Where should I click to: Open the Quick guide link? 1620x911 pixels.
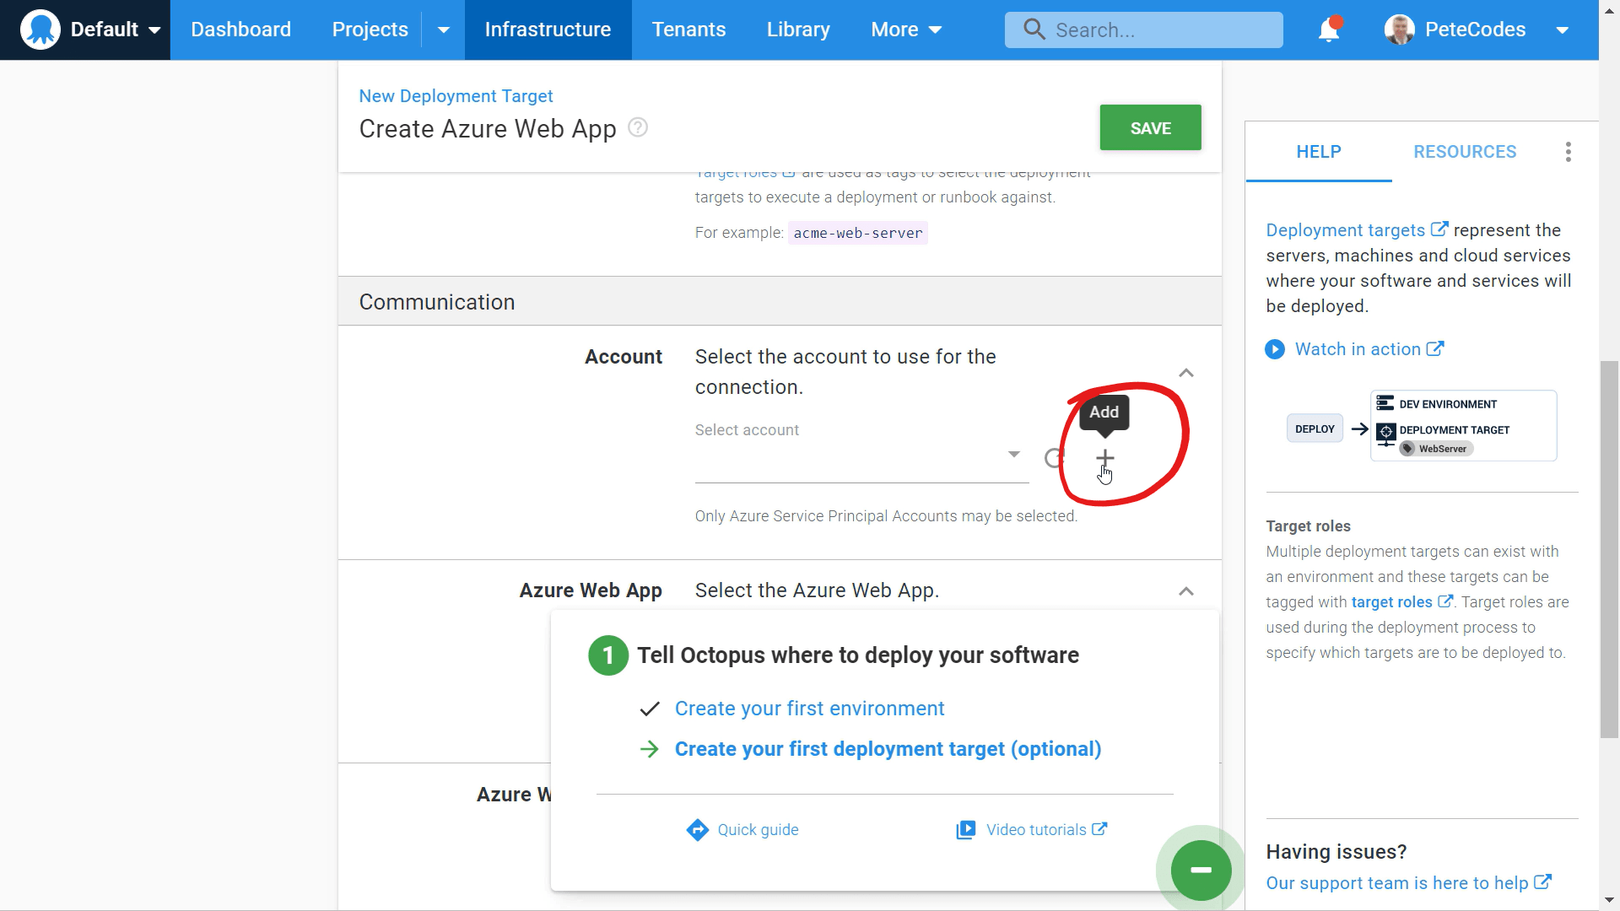(x=758, y=830)
